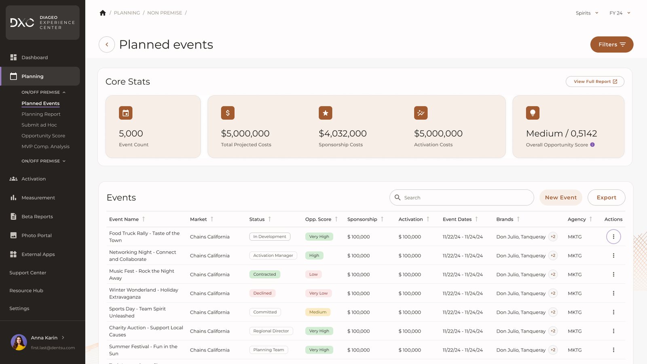647x364 pixels.
Task: Sort table by Event Name
Action: pyautogui.click(x=144, y=219)
